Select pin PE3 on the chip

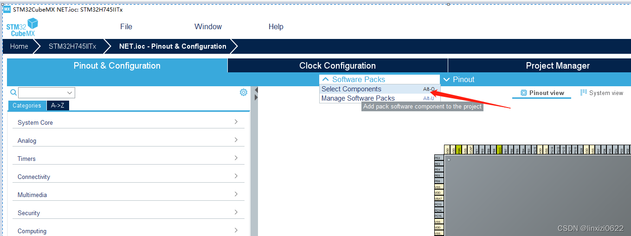click(439, 164)
